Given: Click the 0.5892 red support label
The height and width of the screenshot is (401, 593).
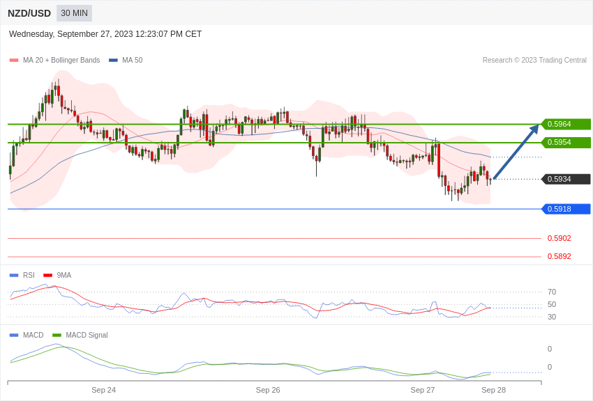Looking at the screenshot, I should [559, 256].
